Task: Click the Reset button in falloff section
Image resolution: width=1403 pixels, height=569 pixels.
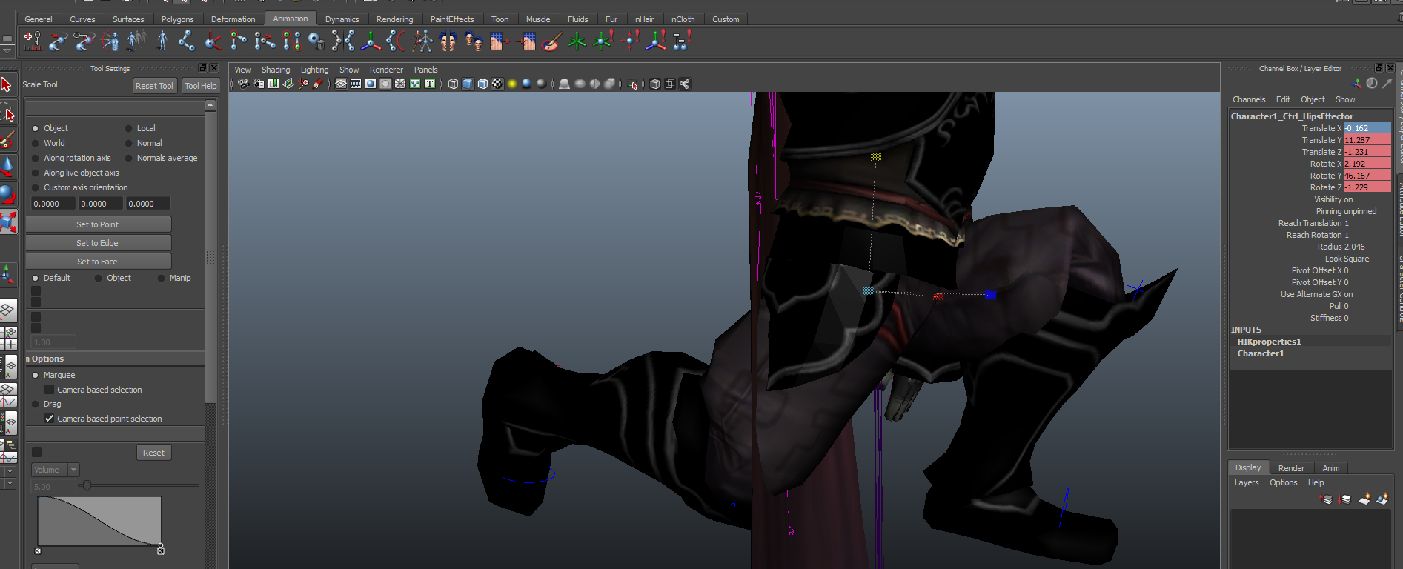Action: [x=153, y=453]
